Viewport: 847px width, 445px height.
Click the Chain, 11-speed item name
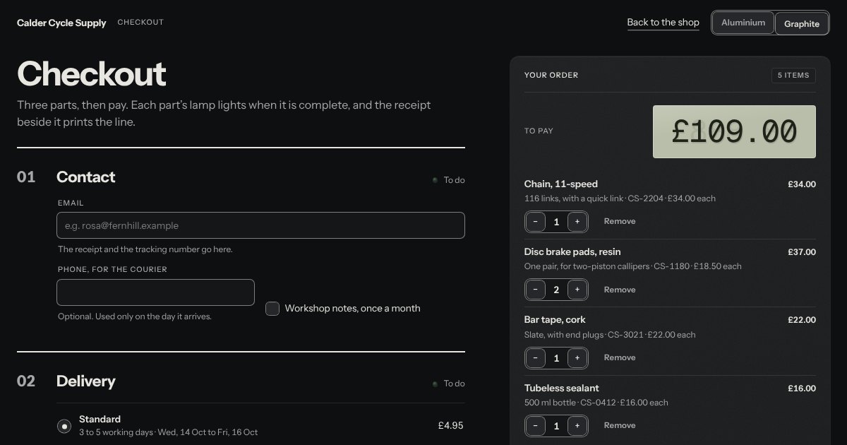pos(561,184)
